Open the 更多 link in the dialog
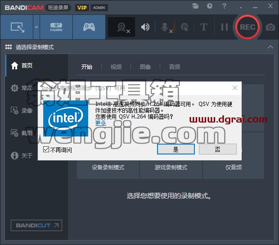 click(101, 123)
